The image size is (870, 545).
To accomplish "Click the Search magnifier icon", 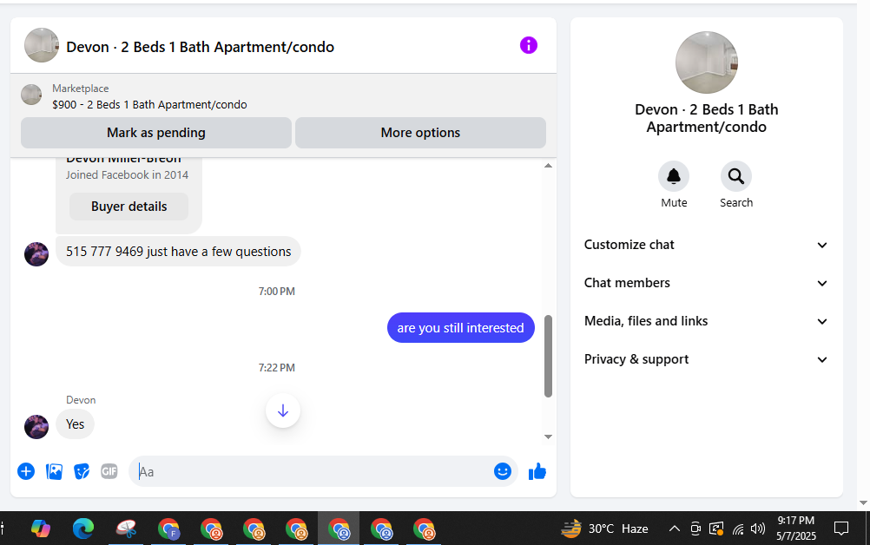I will [x=735, y=176].
